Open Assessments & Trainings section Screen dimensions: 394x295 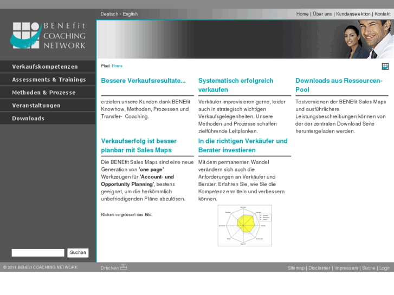(48, 80)
